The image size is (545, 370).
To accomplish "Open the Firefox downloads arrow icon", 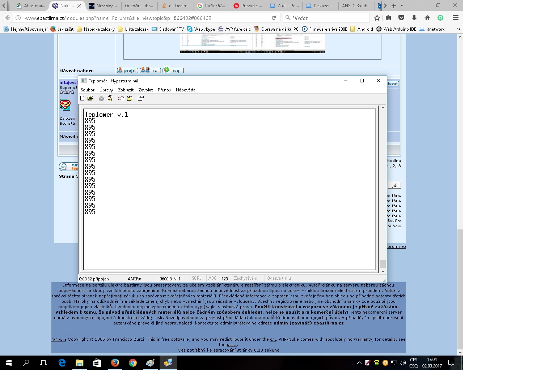I will coord(414,18).
